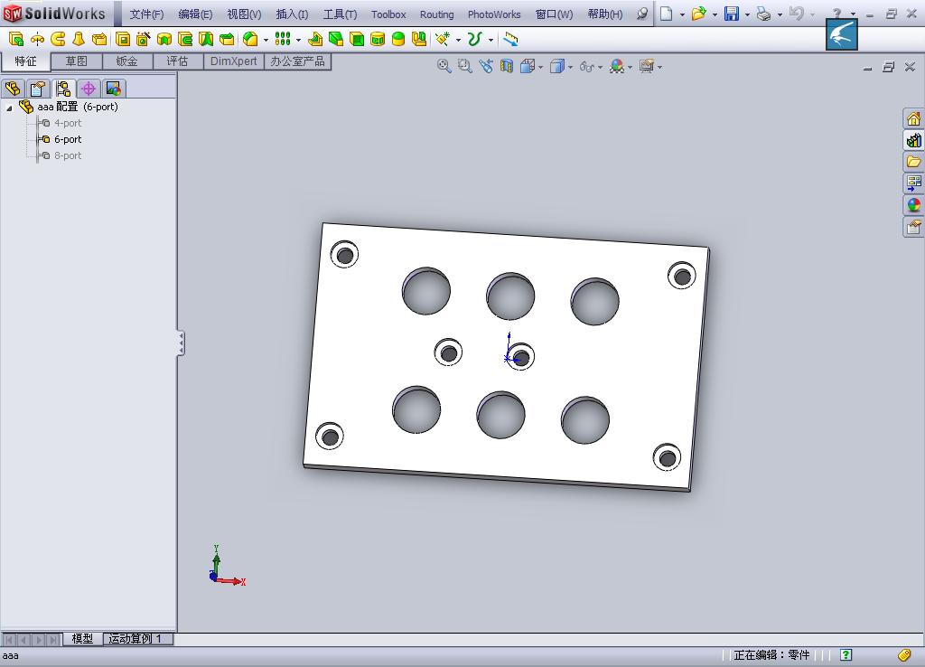Click the Boundary Boss/Base icon
The width and height of the screenshot is (925, 667).
99,40
